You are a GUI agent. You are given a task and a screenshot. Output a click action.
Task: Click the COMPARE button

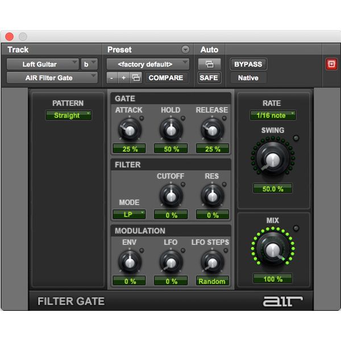click(166, 78)
